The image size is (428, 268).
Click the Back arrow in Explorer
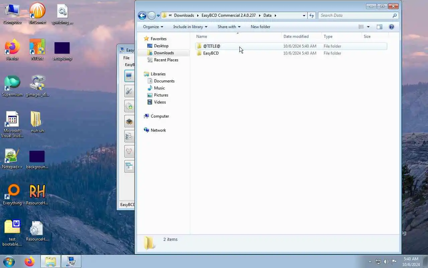point(142,15)
